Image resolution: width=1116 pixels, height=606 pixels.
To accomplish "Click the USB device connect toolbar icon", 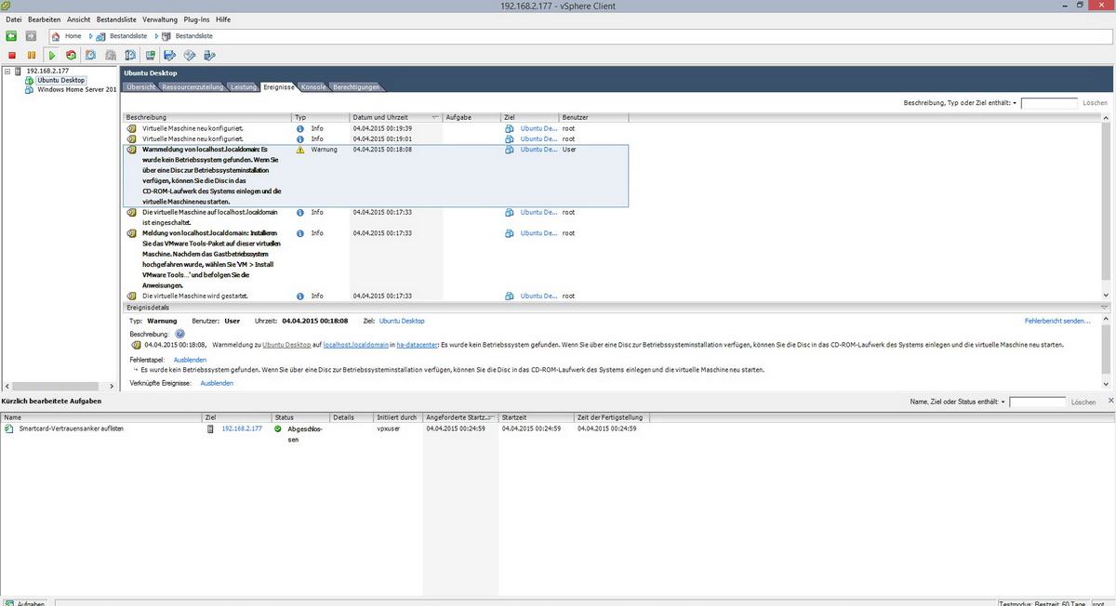I will (209, 55).
